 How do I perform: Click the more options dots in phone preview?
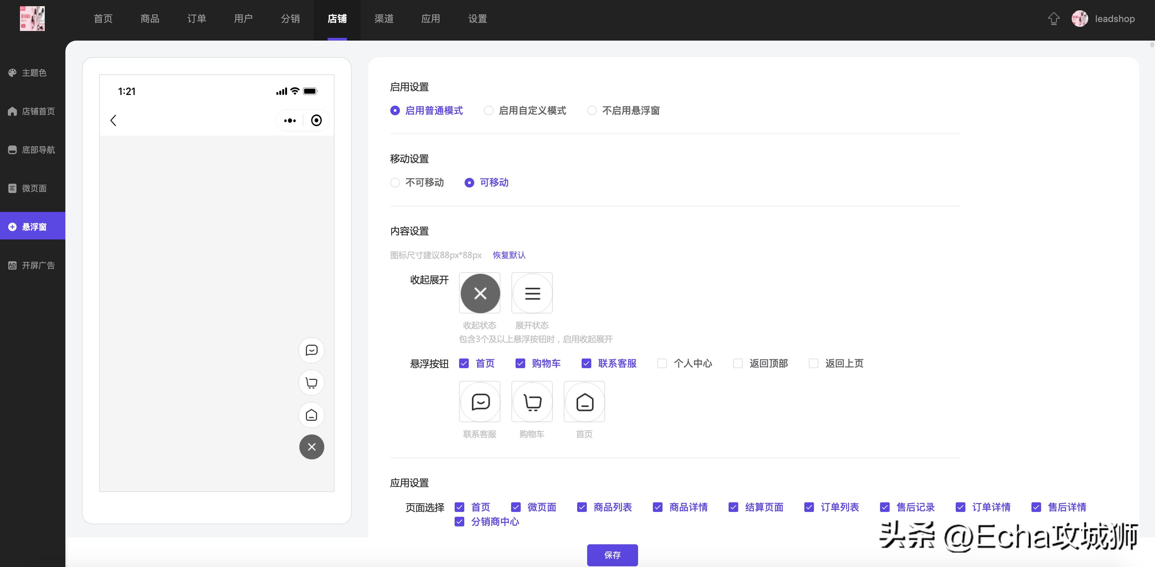290,120
